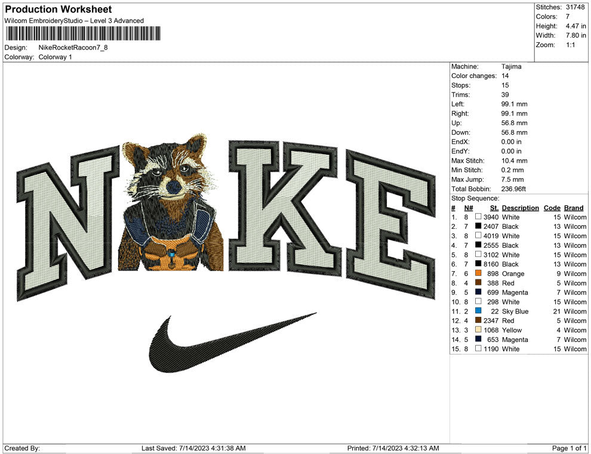591x454 pixels.
Task: Click the Machine value Tajima
Action: click(511, 66)
